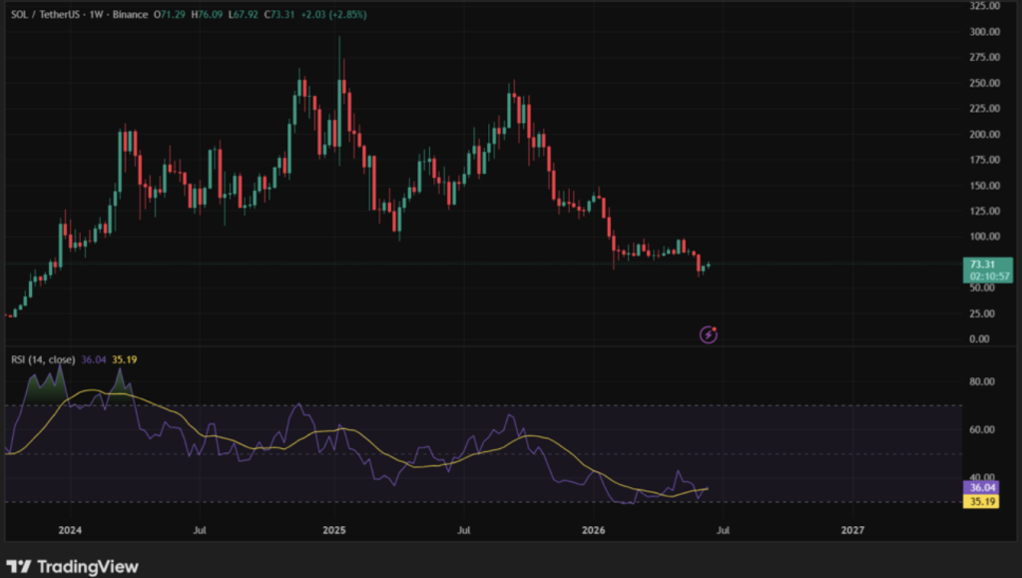The width and height of the screenshot is (1022, 578).
Task: Click the green 73.31 current price tag
Action: 987,270
